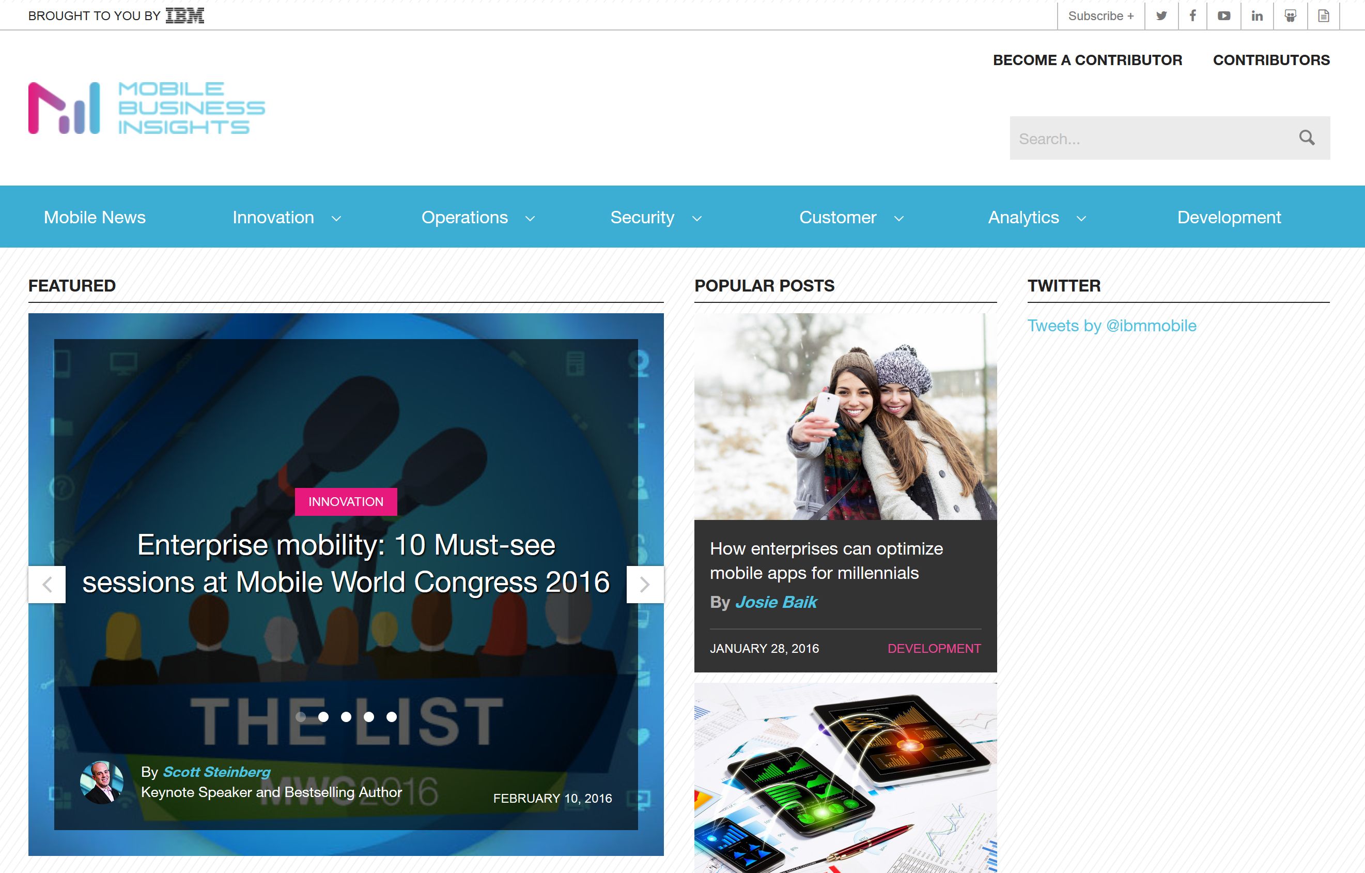
Task: Expand the Security dropdown arrow
Action: click(697, 219)
